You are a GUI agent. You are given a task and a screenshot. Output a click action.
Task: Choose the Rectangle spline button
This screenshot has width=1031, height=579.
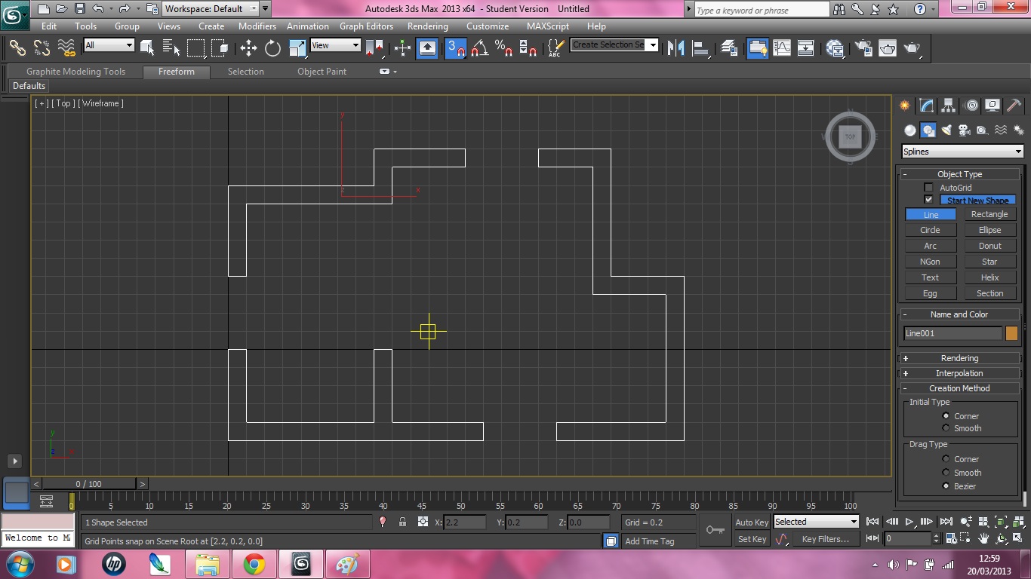tap(989, 214)
